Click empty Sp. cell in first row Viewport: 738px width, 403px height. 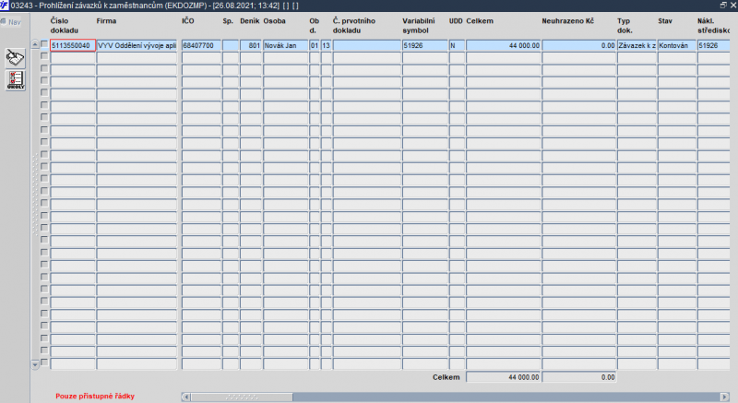(x=231, y=45)
